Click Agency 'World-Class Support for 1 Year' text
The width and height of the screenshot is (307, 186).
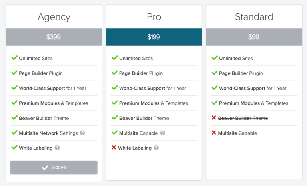click(52, 88)
